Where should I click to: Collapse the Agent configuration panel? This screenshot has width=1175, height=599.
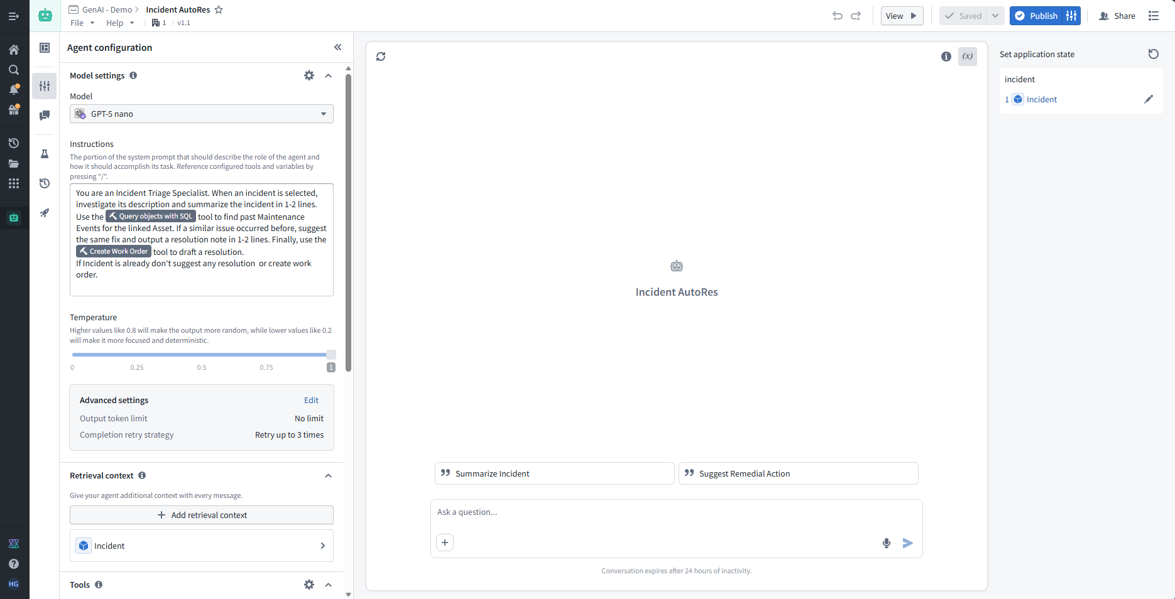pos(337,47)
